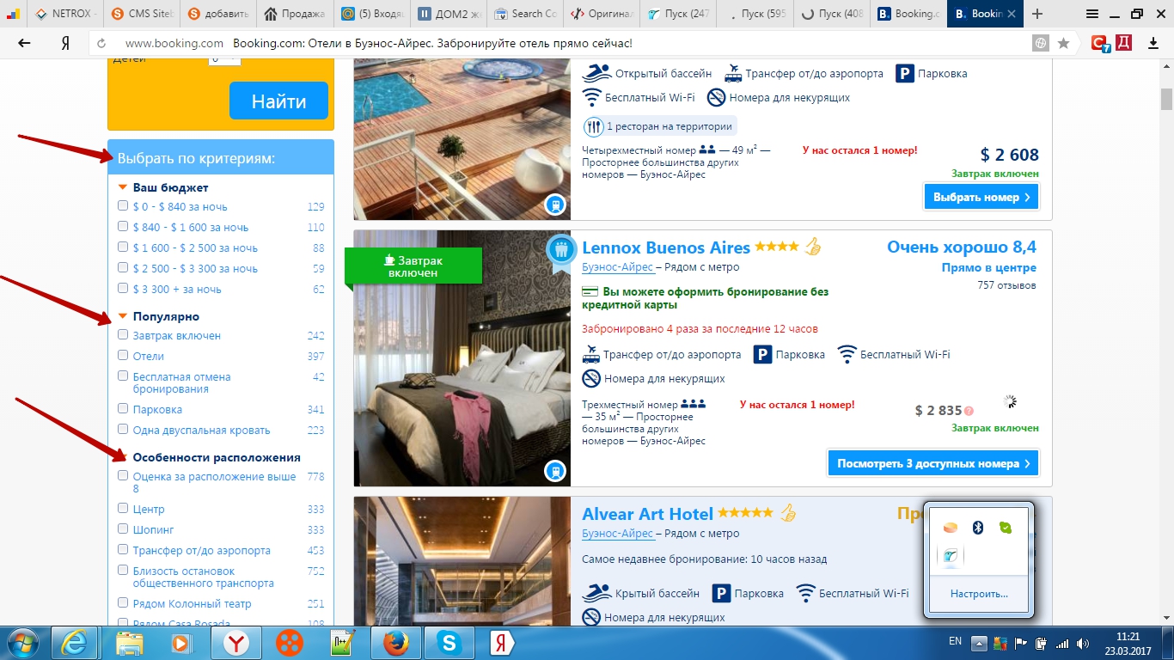Tick the 'Парковка' filter checkbox
Screen dimensions: 1174x660
[x=123, y=409]
